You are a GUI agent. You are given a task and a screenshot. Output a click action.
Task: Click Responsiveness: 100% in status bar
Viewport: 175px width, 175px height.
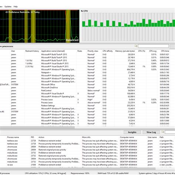coord(80,173)
